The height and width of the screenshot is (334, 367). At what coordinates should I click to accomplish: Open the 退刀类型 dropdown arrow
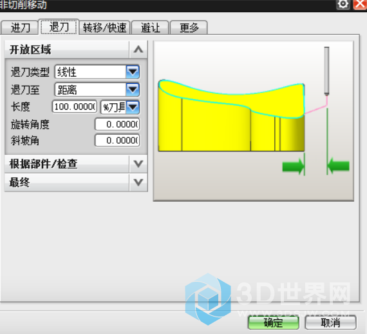[133, 72]
